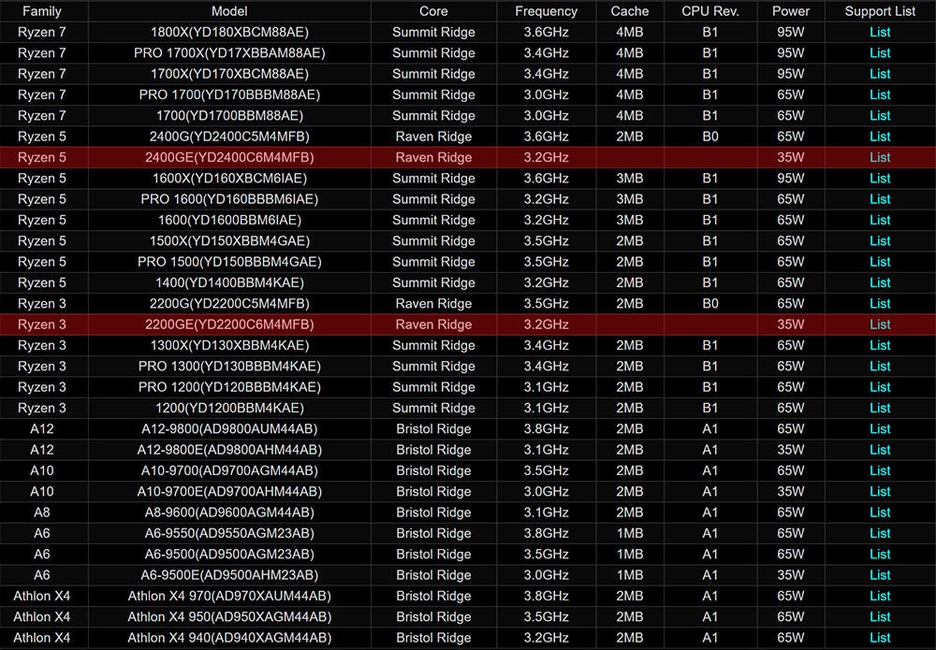936x650 pixels.
Task: Open the List link for A10-9700E
Action: [880, 491]
